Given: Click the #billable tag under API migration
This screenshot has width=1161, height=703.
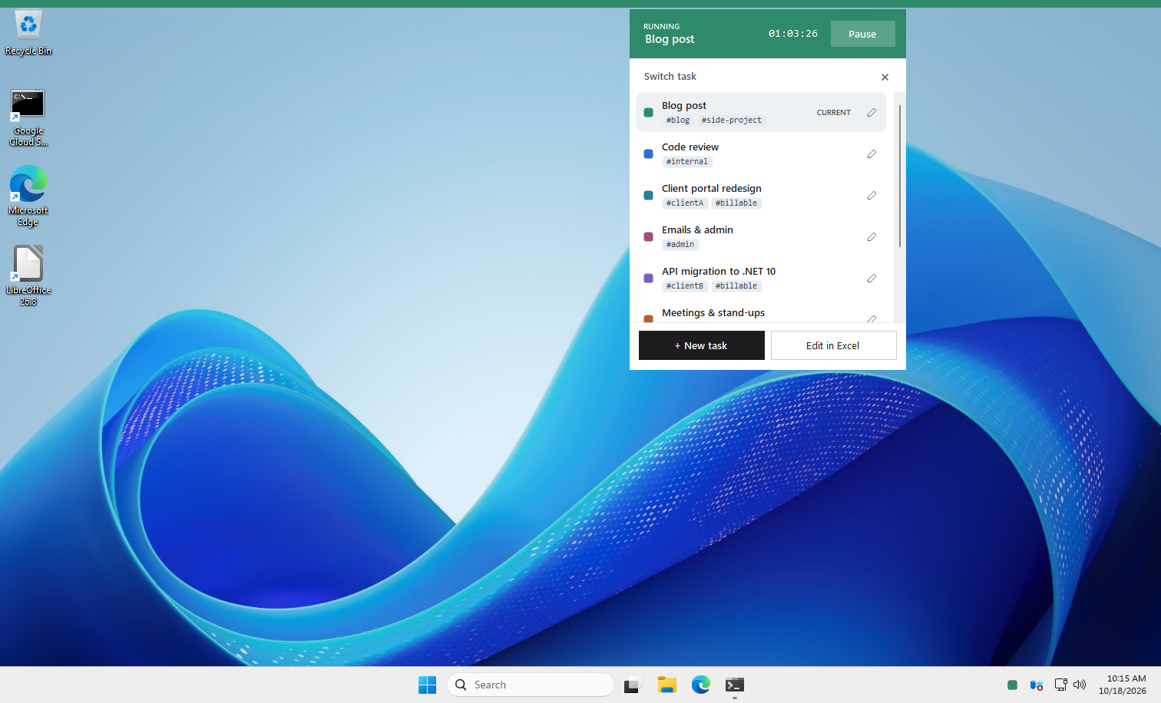Looking at the screenshot, I should 736,286.
